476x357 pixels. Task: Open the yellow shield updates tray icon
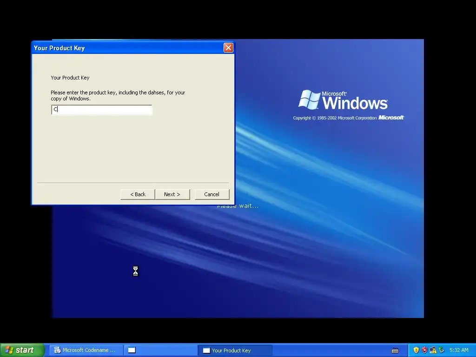coord(416,350)
